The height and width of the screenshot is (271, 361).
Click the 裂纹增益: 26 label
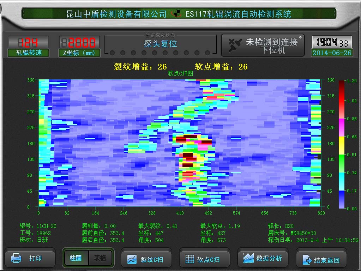140,67
